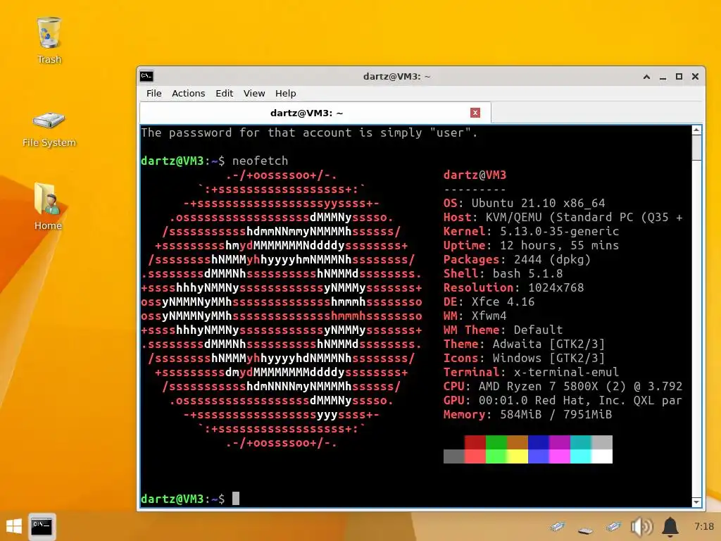Click the "CPU: AMD Ryzen 7 5800X" line
This screenshot has height=541, width=721.
click(x=563, y=386)
